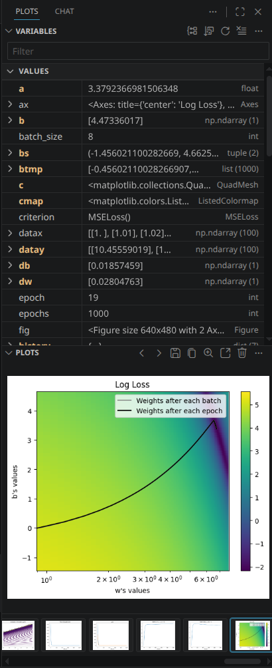The image size is (272, 668).
Task: Select the criterion MSELoss row
Action: point(133,218)
